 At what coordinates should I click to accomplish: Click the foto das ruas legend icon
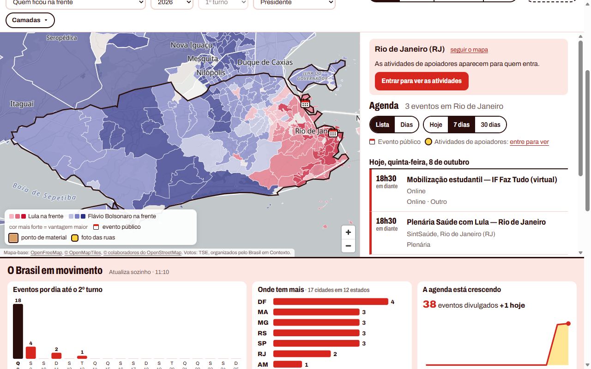click(x=75, y=238)
